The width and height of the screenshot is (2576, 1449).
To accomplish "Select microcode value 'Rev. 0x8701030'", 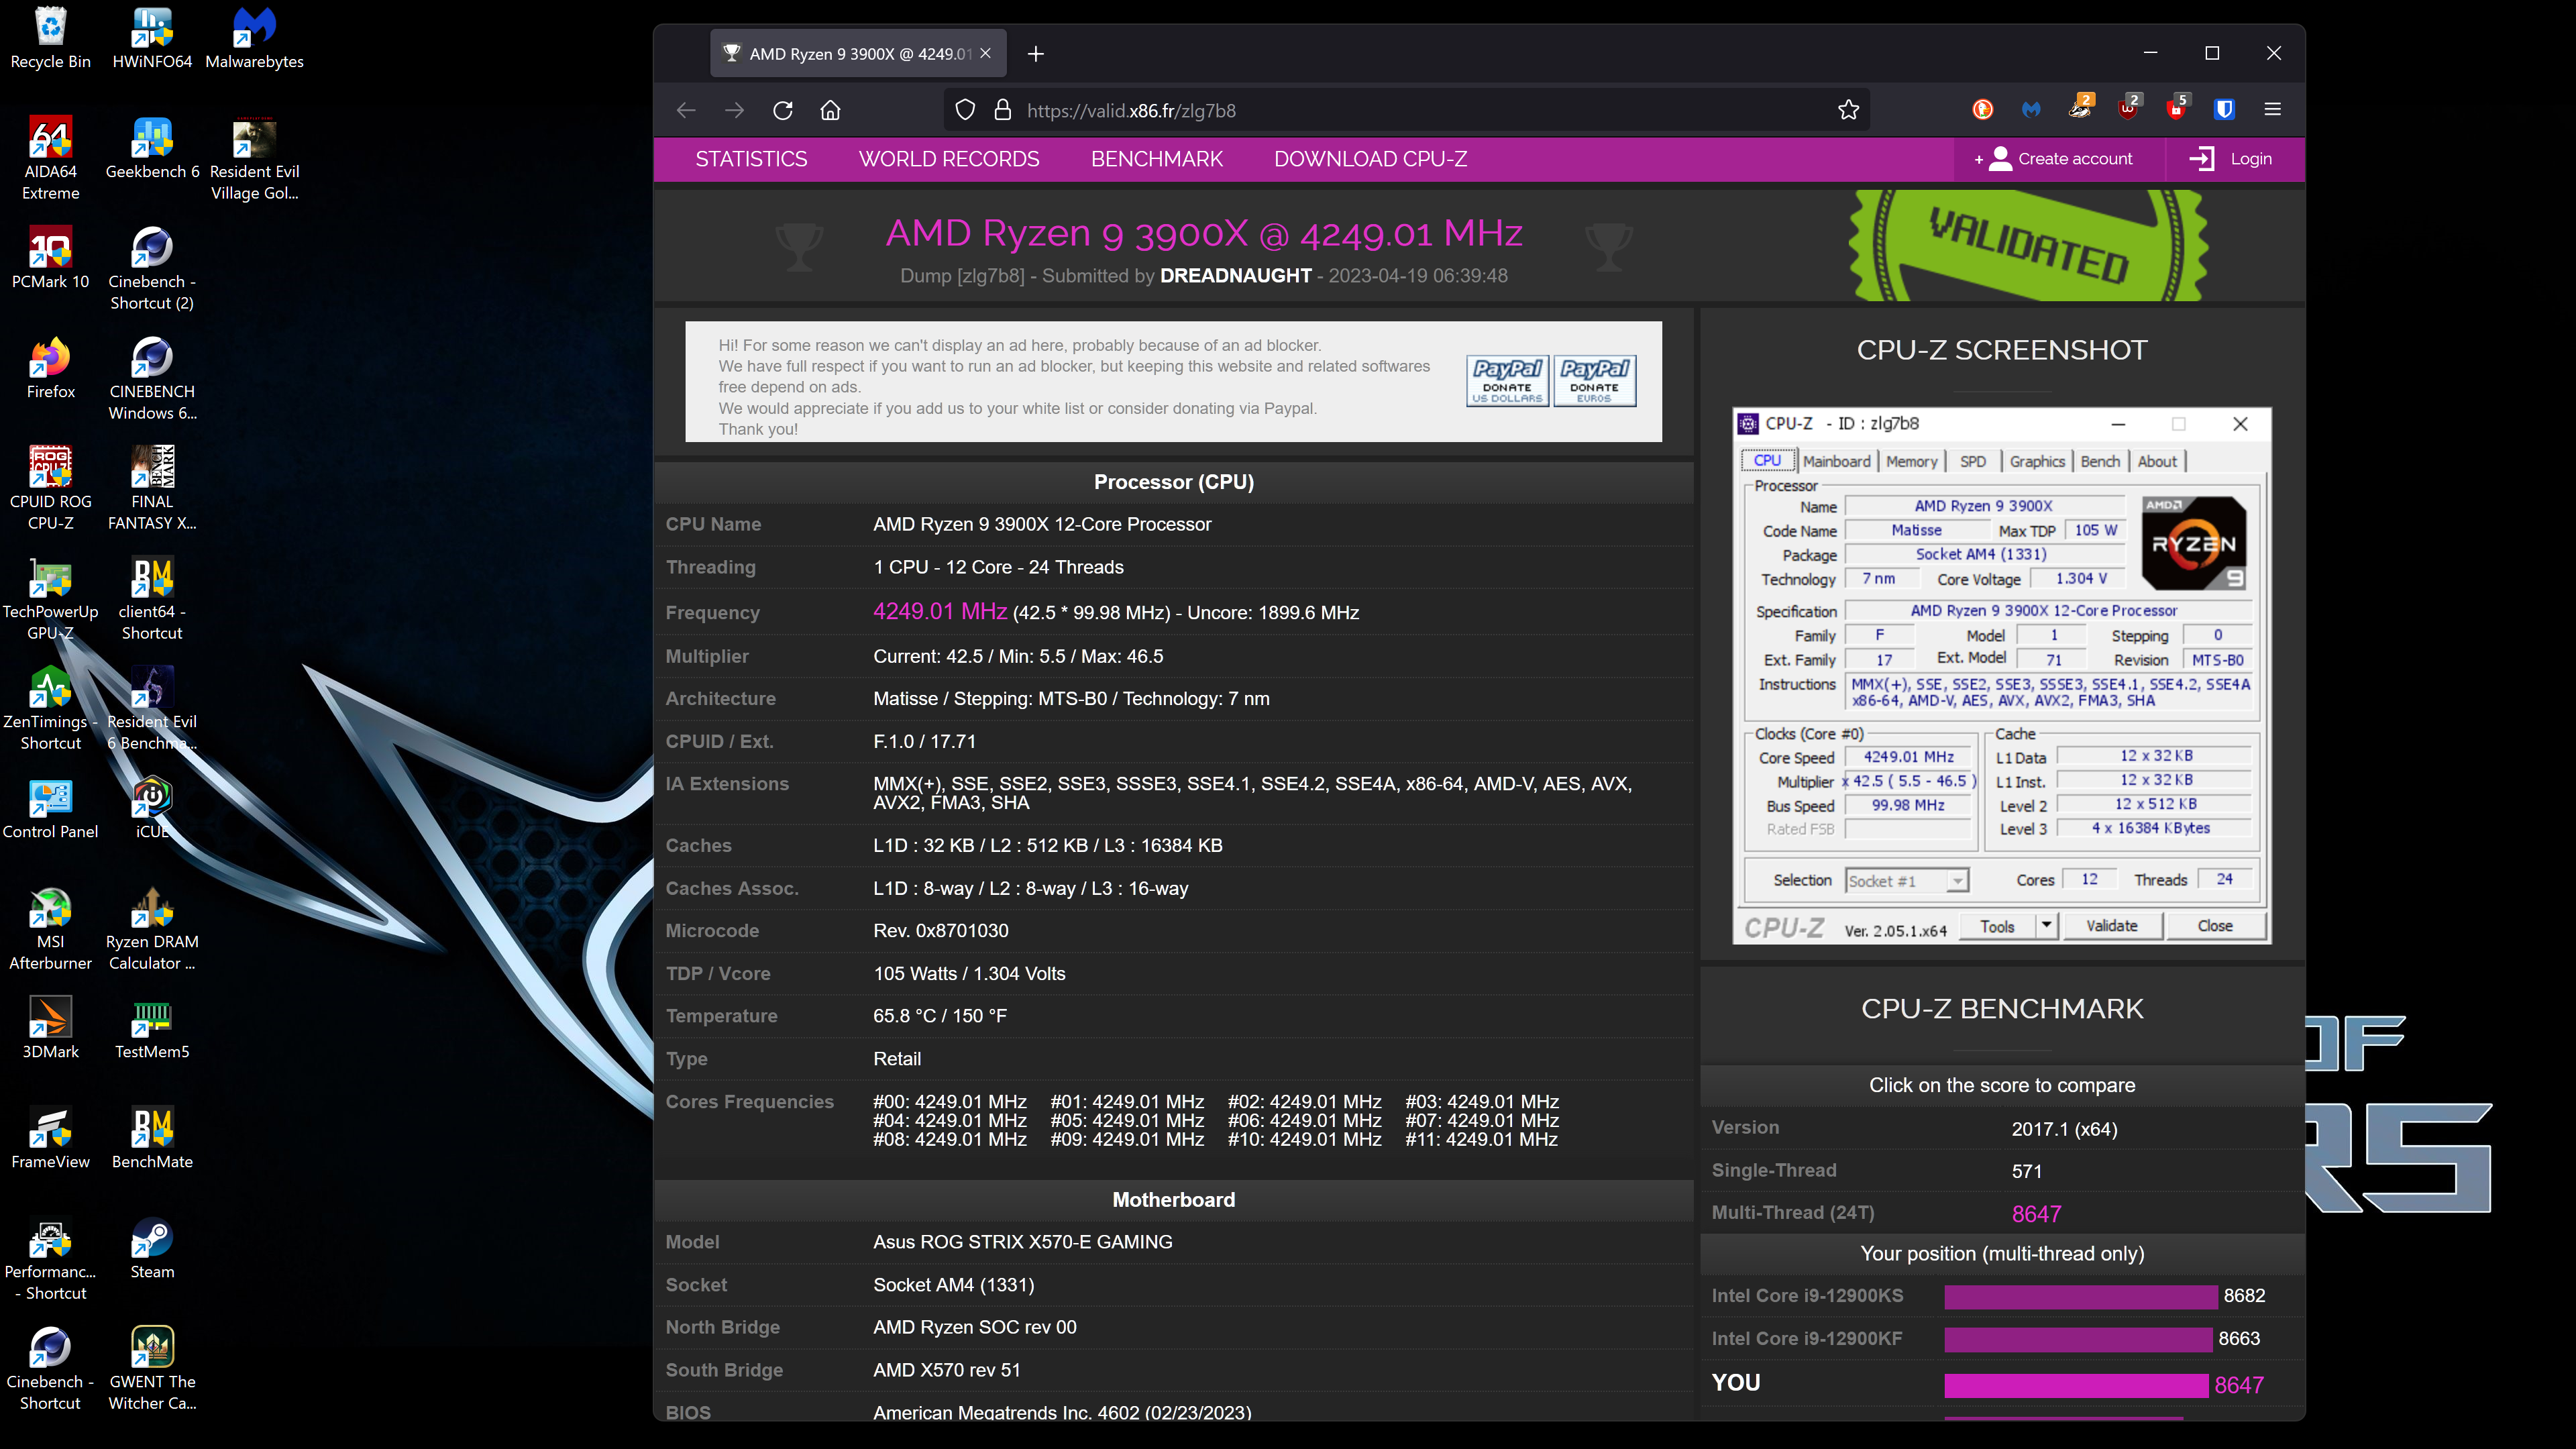I will pyautogui.click(x=940, y=931).
